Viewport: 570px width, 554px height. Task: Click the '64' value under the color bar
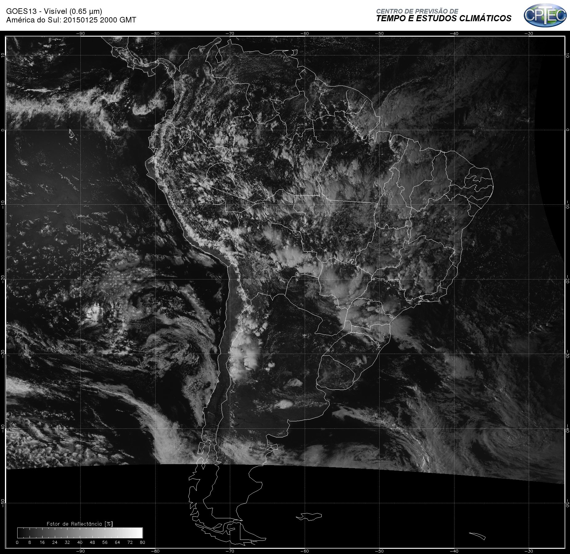coord(117,542)
